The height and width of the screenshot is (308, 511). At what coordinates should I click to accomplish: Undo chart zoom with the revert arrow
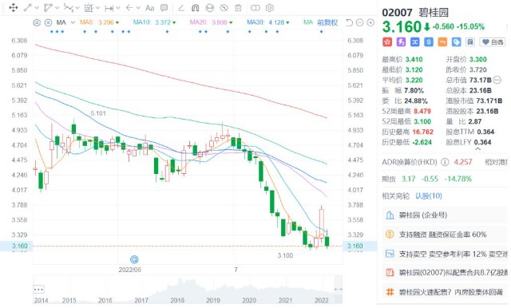349,22
